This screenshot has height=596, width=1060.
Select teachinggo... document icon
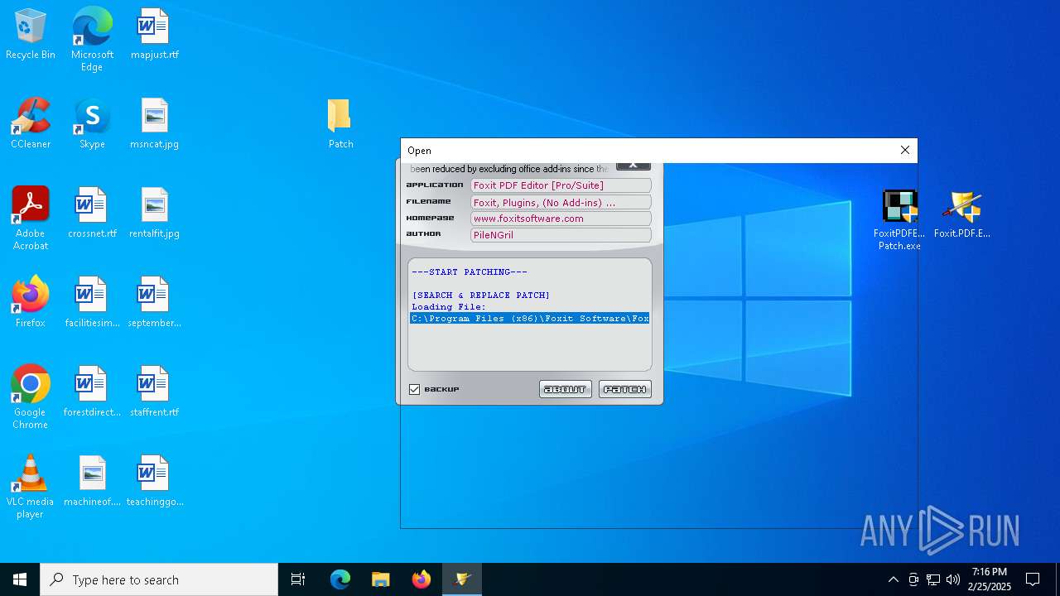click(154, 481)
